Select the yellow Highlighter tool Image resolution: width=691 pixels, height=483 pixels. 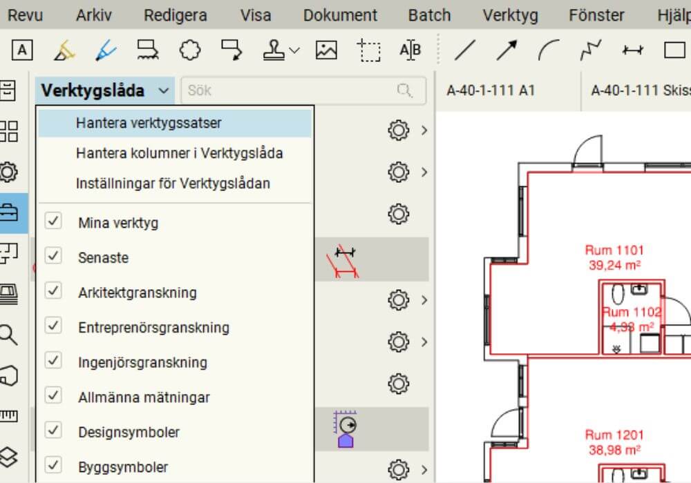[x=64, y=50]
